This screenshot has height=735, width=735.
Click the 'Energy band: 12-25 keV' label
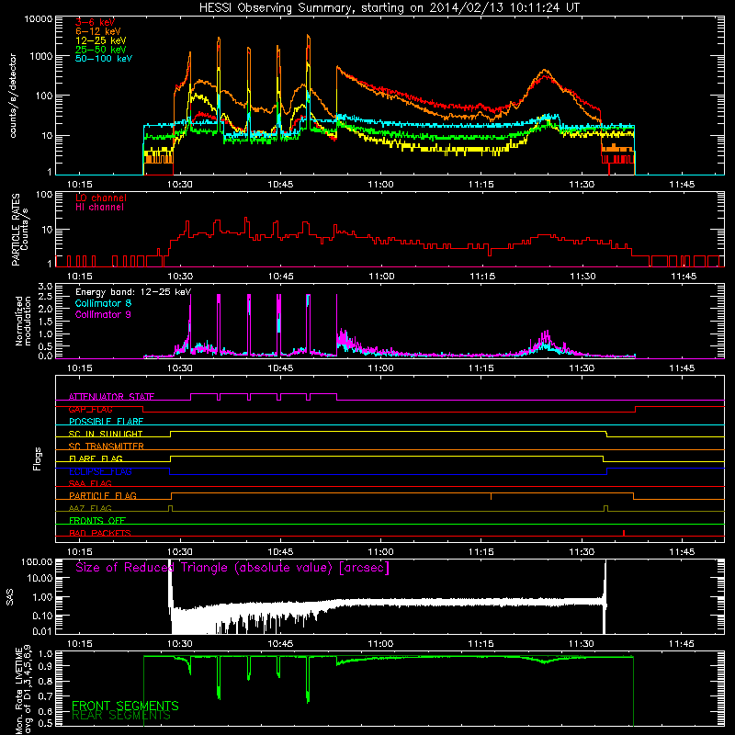click(x=133, y=292)
